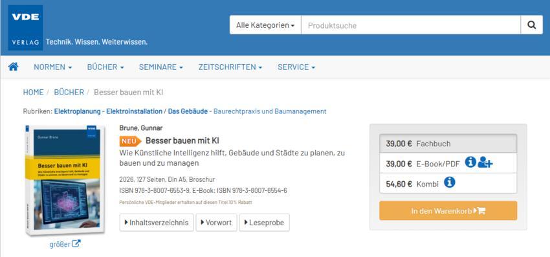The width and height of the screenshot is (550, 257).
Task: Click author name Brune, Gunnar
Action: point(141,128)
